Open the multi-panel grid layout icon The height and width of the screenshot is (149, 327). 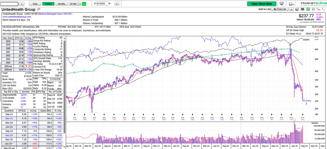[x=302, y=9]
